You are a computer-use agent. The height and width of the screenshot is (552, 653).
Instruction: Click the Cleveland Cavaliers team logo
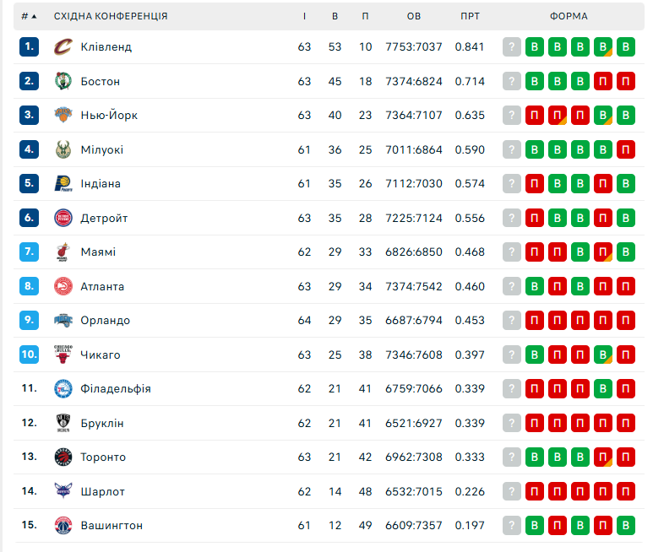[63, 47]
